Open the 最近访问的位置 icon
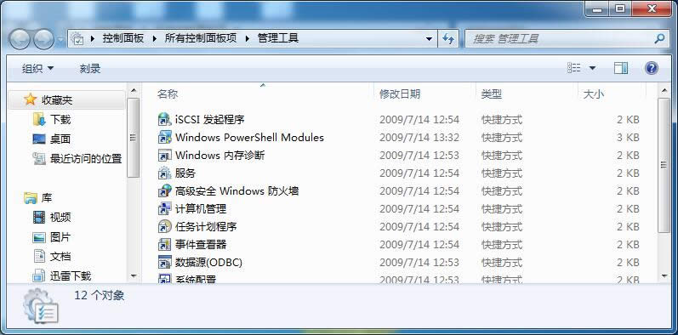Image resolution: width=678 pixels, height=335 pixels. (39, 159)
